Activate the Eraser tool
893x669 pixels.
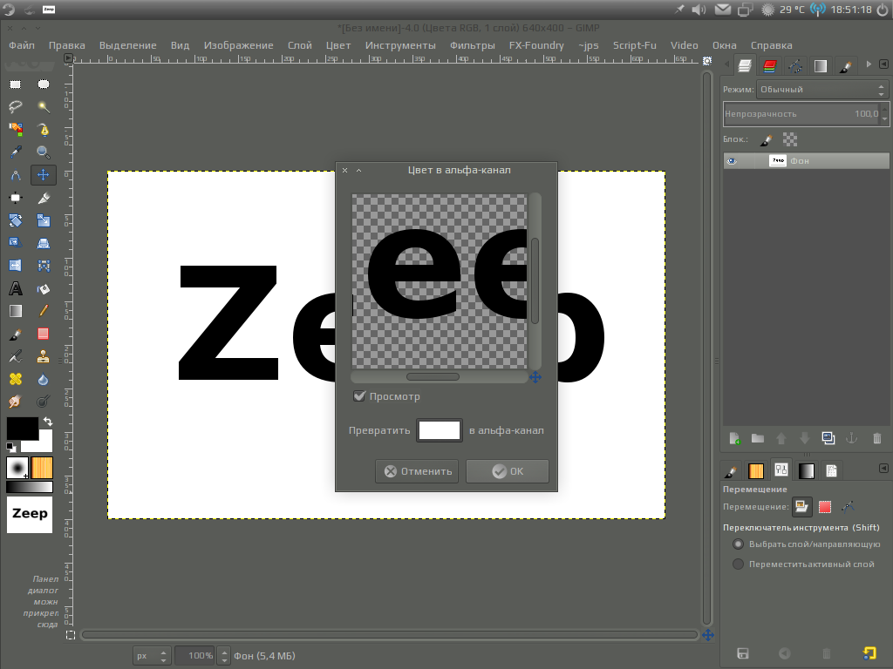pos(44,334)
